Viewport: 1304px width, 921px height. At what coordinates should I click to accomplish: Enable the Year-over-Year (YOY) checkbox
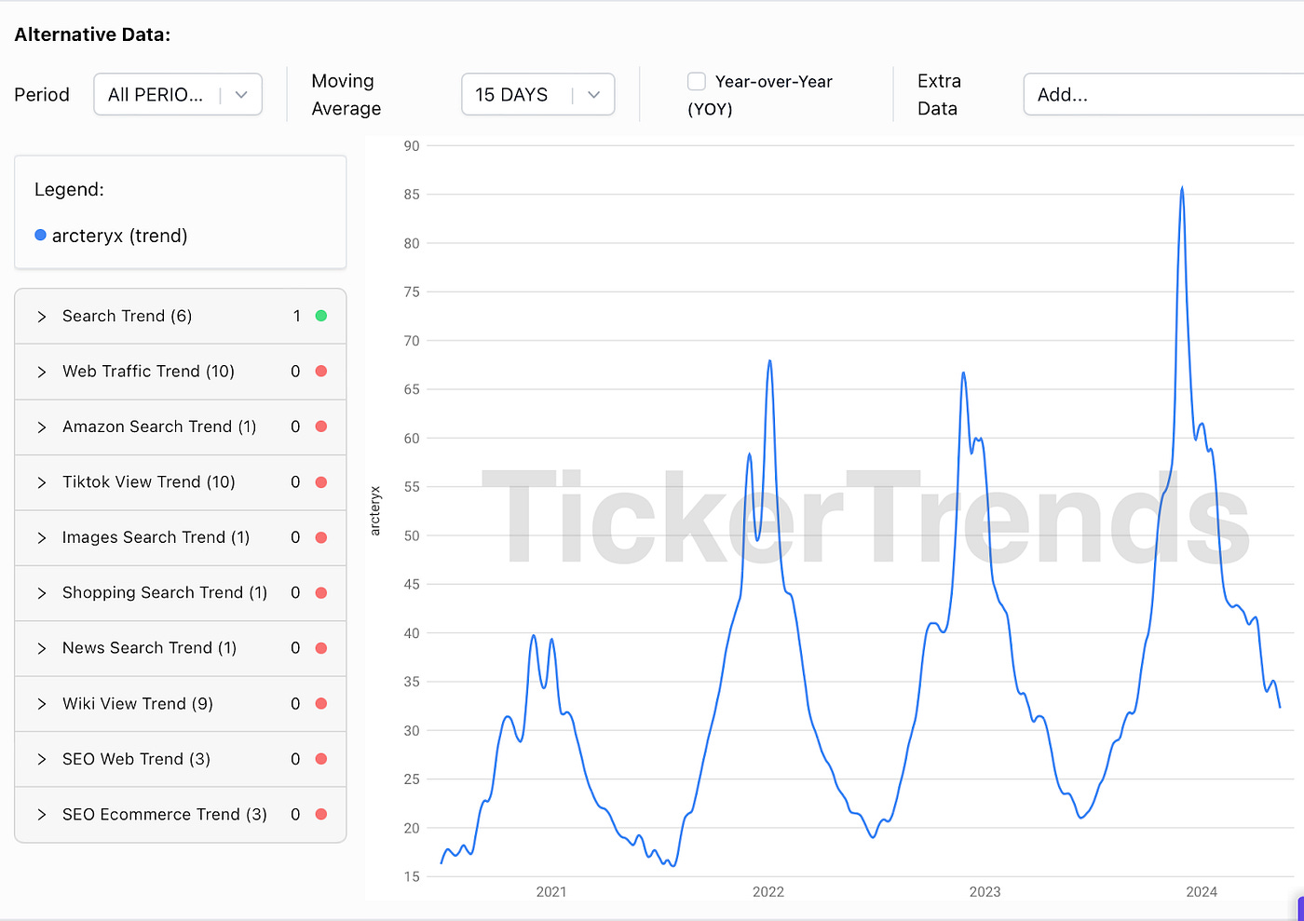[696, 81]
